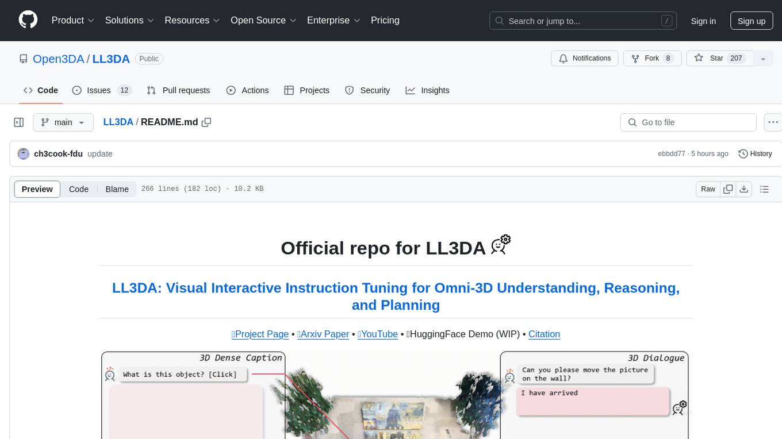Go to LL3DA root in breadcrumb

[x=118, y=122]
